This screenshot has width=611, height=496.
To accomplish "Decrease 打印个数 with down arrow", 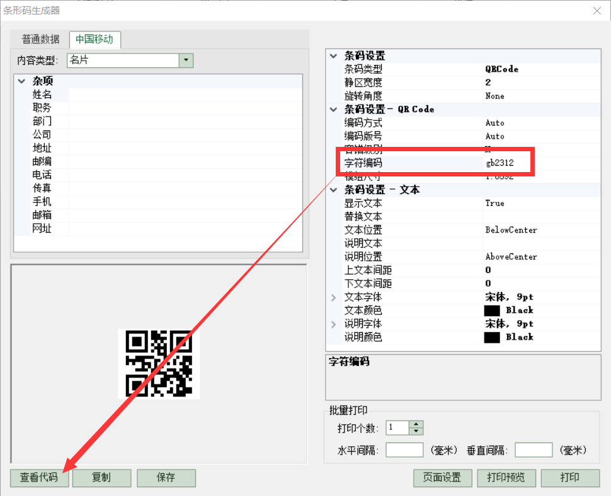I will tap(416, 431).
